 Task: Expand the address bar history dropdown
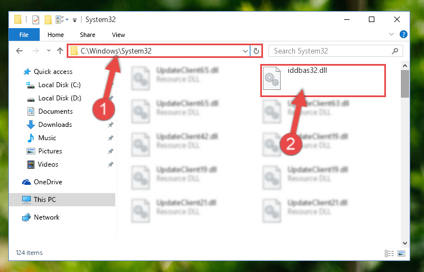(x=245, y=51)
